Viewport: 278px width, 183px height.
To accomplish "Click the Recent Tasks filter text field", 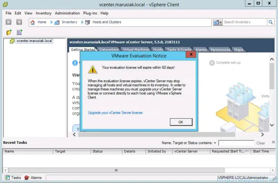I will click(236, 143).
